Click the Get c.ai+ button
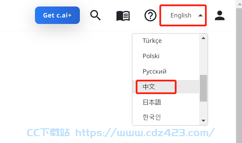Screen dimensions: 242x143 coord(57,15)
